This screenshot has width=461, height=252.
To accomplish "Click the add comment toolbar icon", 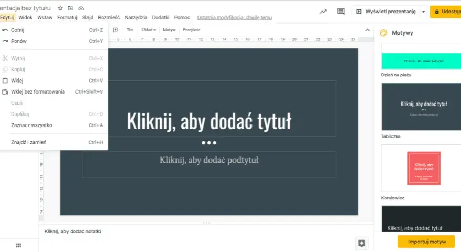I will (116, 30).
